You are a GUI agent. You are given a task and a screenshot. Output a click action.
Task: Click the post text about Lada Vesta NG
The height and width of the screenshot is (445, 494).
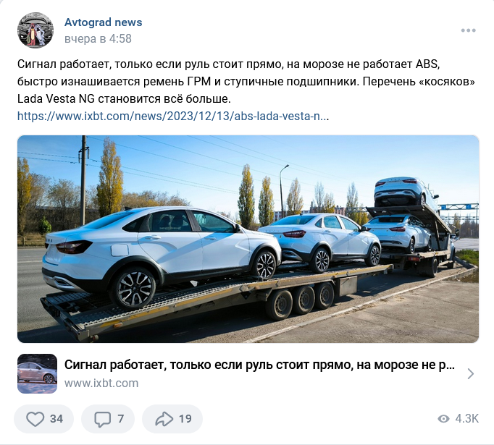click(246, 82)
